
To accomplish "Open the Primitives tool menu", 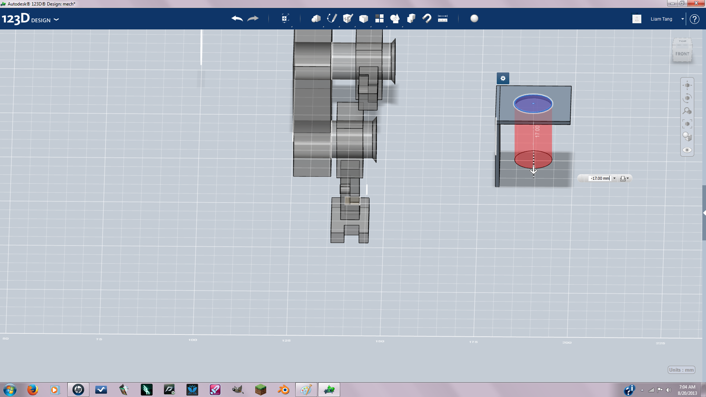I will (x=316, y=18).
